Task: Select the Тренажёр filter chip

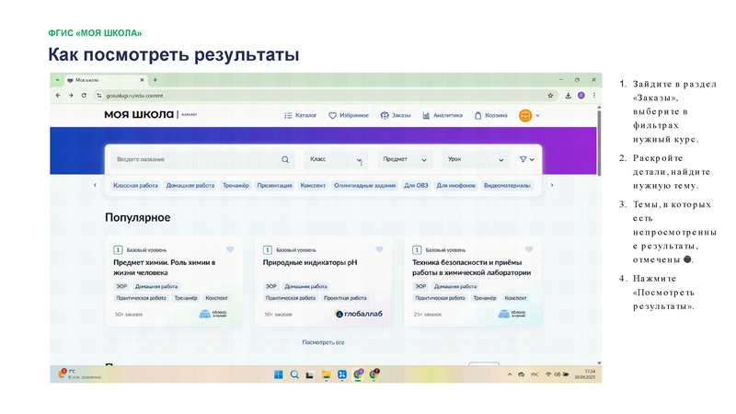Action: click(236, 186)
